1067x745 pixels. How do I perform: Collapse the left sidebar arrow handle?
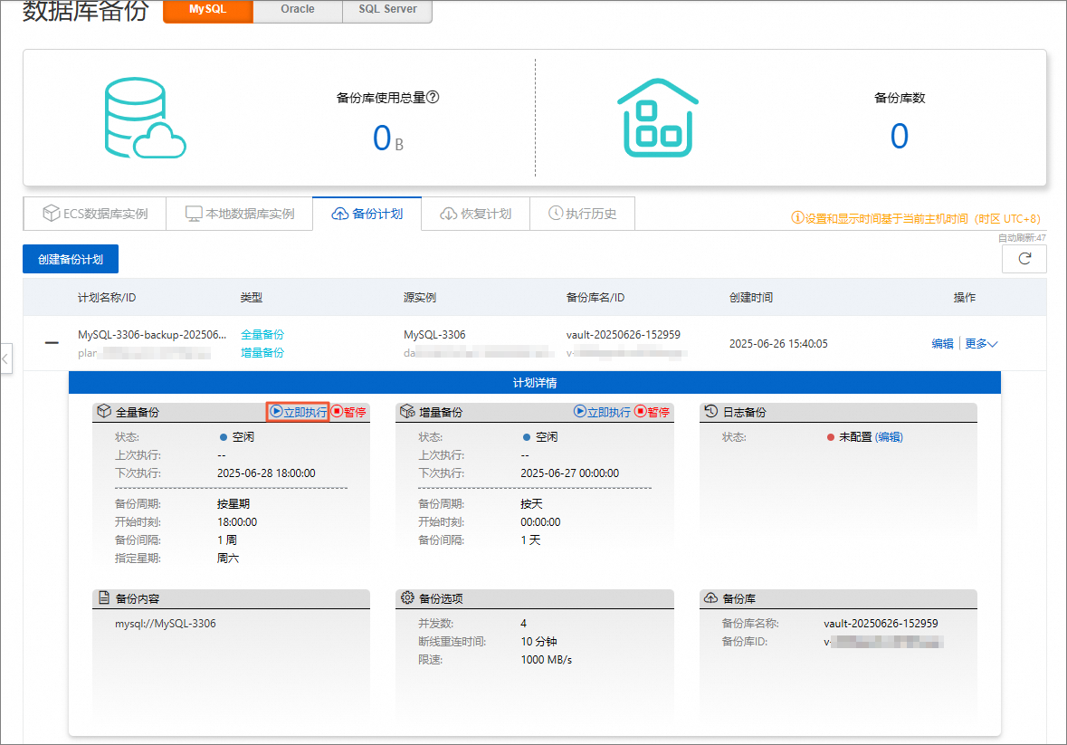[5, 358]
